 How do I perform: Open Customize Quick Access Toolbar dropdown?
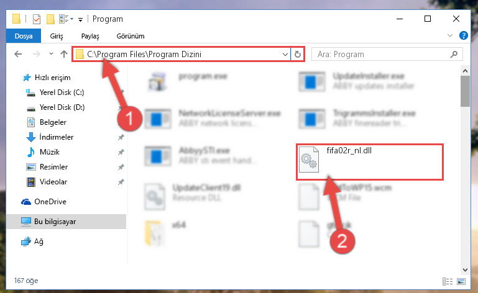point(80,20)
